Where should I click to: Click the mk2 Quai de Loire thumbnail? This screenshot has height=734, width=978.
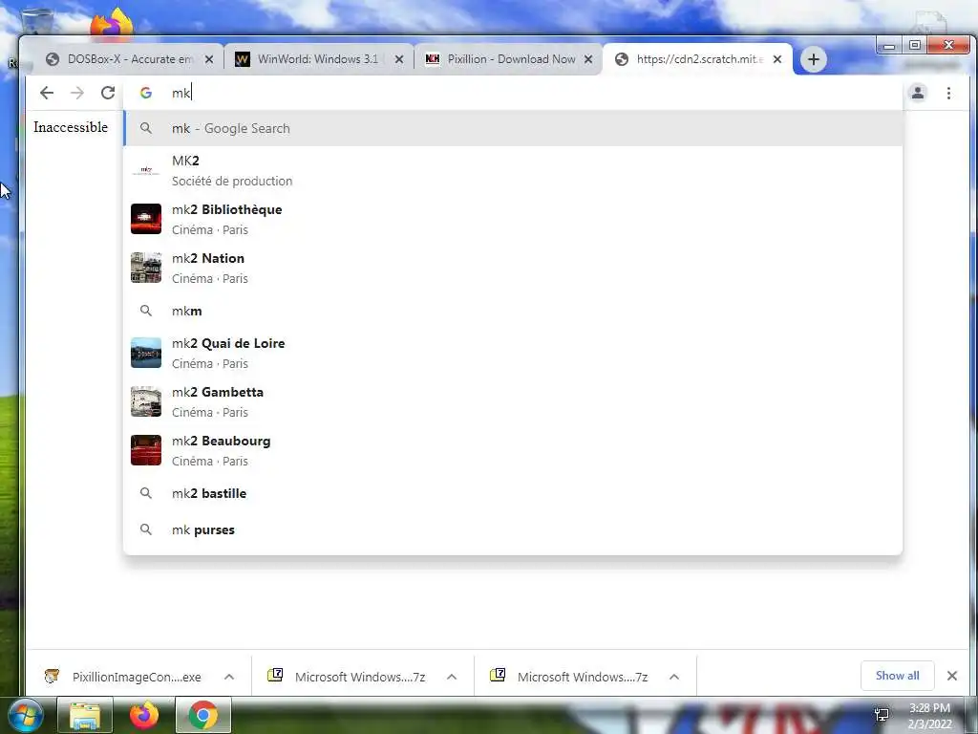click(x=146, y=353)
